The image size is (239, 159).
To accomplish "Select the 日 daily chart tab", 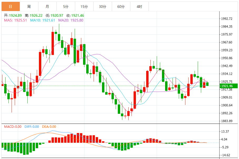I will tap(11, 7).
